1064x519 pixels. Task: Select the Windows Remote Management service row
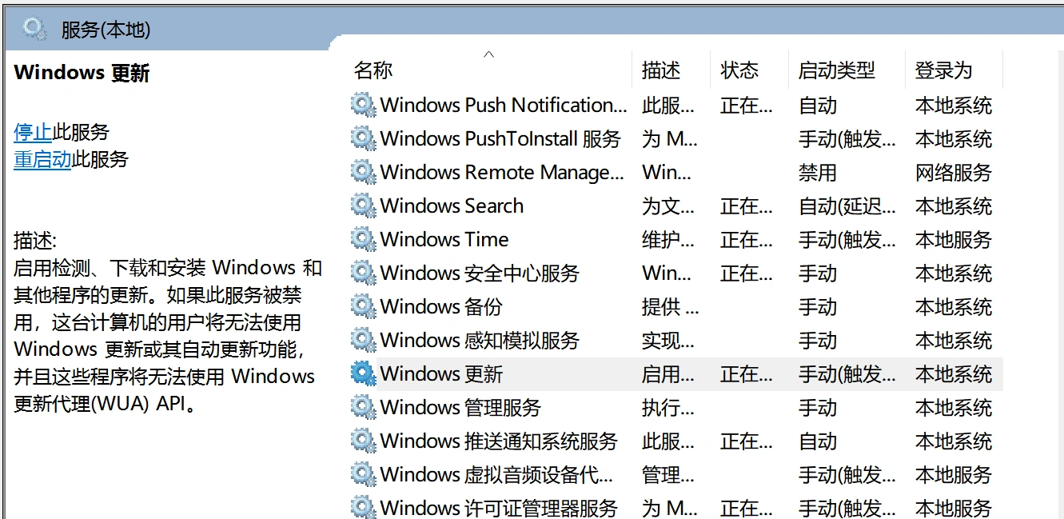click(x=501, y=172)
